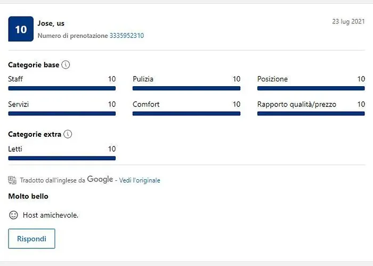The width and height of the screenshot is (373, 266).
Task: Click the Posizione rating bar
Action: pyautogui.click(x=311, y=88)
